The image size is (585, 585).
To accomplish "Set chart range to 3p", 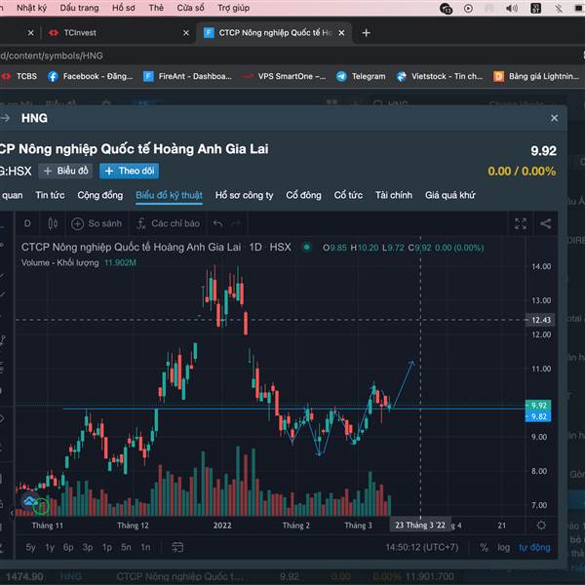I will pyautogui.click(x=88, y=547).
